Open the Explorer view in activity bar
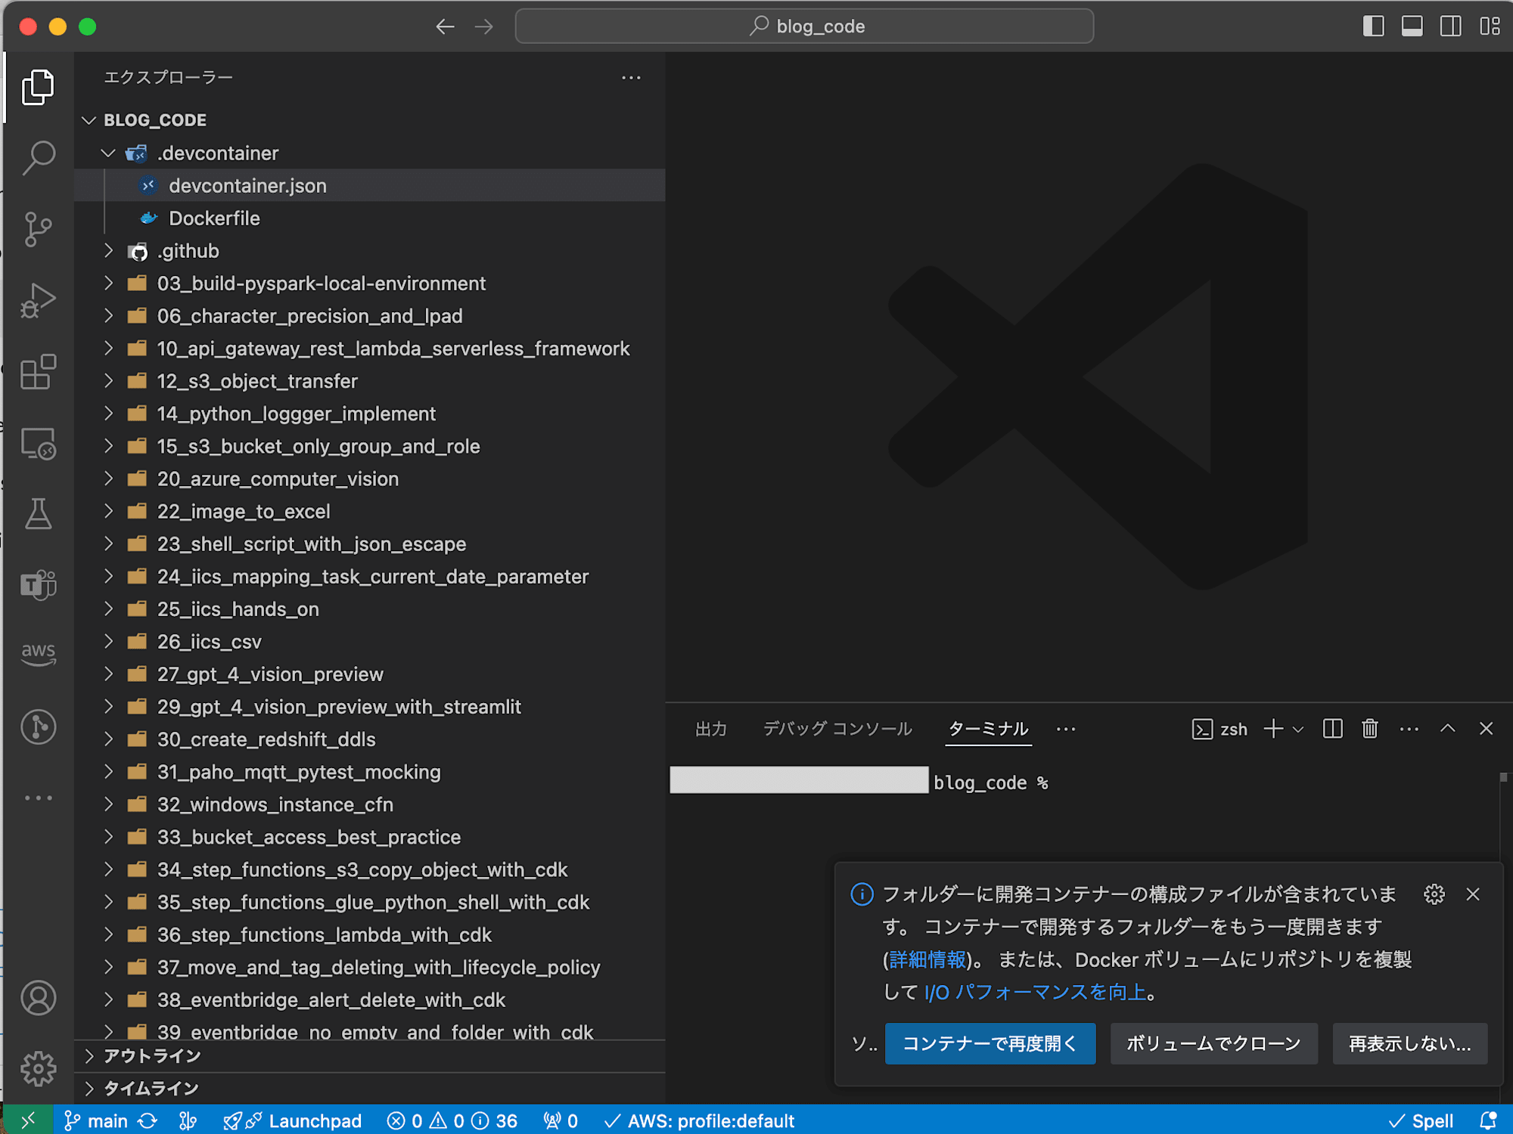The image size is (1513, 1134). pos(38,87)
